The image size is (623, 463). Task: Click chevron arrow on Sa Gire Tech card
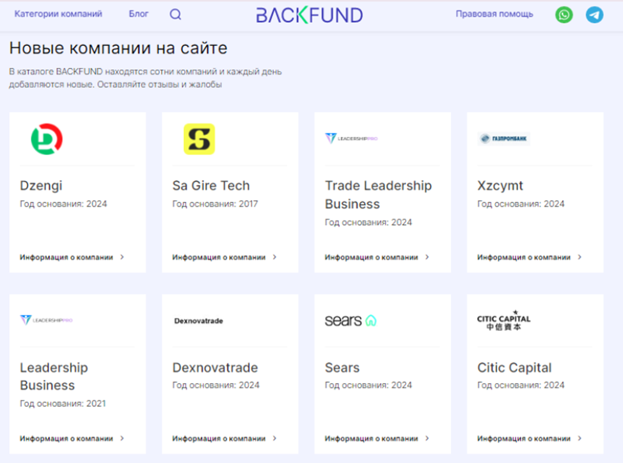click(x=274, y=257)
